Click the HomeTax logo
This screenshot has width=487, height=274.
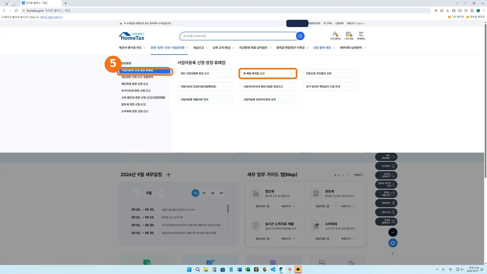click(131, 36)
